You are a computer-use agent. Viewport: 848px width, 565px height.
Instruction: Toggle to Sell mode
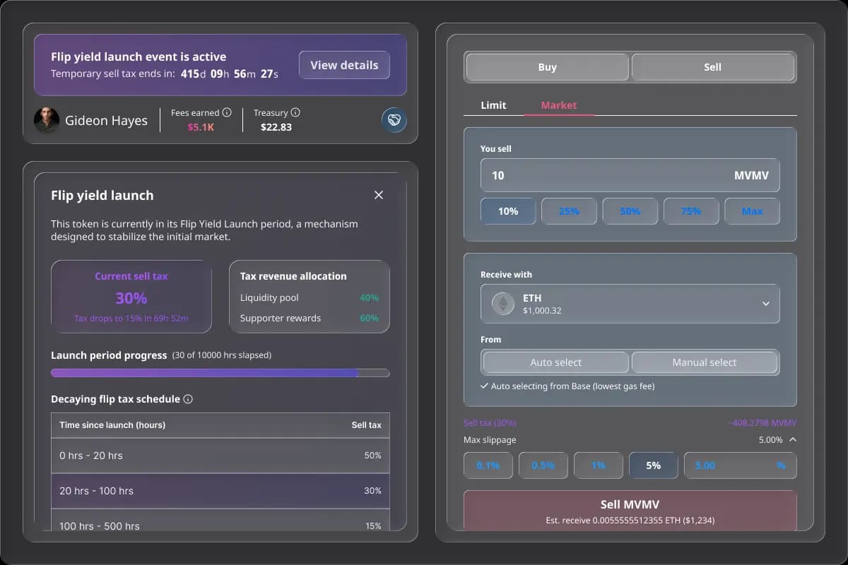(x=712, y=67)
